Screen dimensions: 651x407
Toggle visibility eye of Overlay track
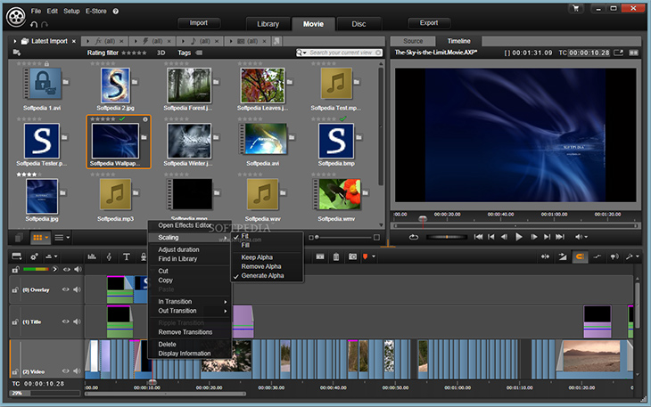[65, 289]
